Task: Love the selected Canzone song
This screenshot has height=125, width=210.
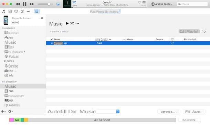Action: (x=172, y=43)
